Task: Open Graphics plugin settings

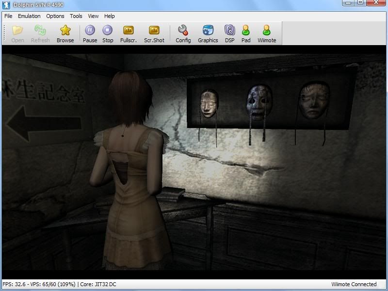Action: click(x=208, y=33)
